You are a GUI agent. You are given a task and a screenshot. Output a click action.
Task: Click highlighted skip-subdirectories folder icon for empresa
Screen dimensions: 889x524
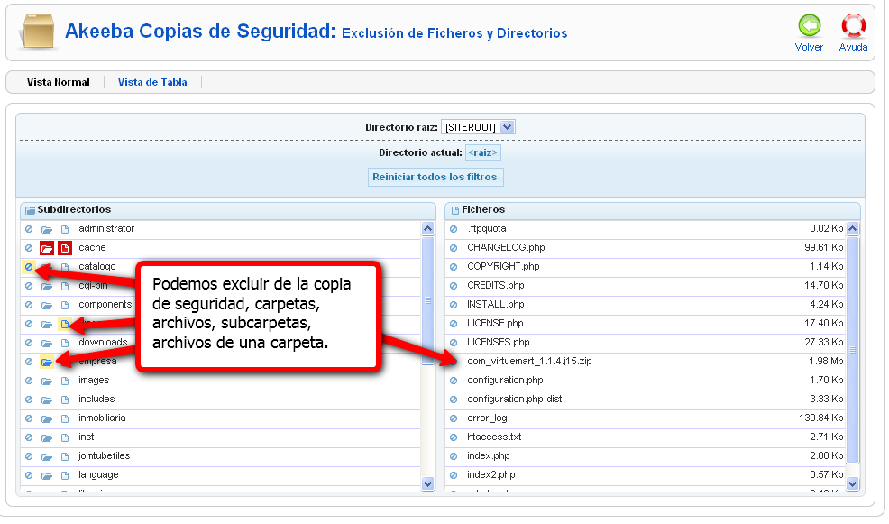click(47, 363)
